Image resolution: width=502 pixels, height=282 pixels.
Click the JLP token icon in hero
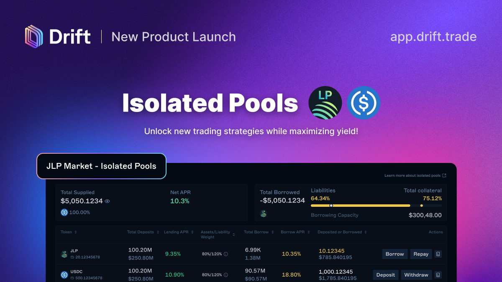pyautogui.click(x=325, y=103)
